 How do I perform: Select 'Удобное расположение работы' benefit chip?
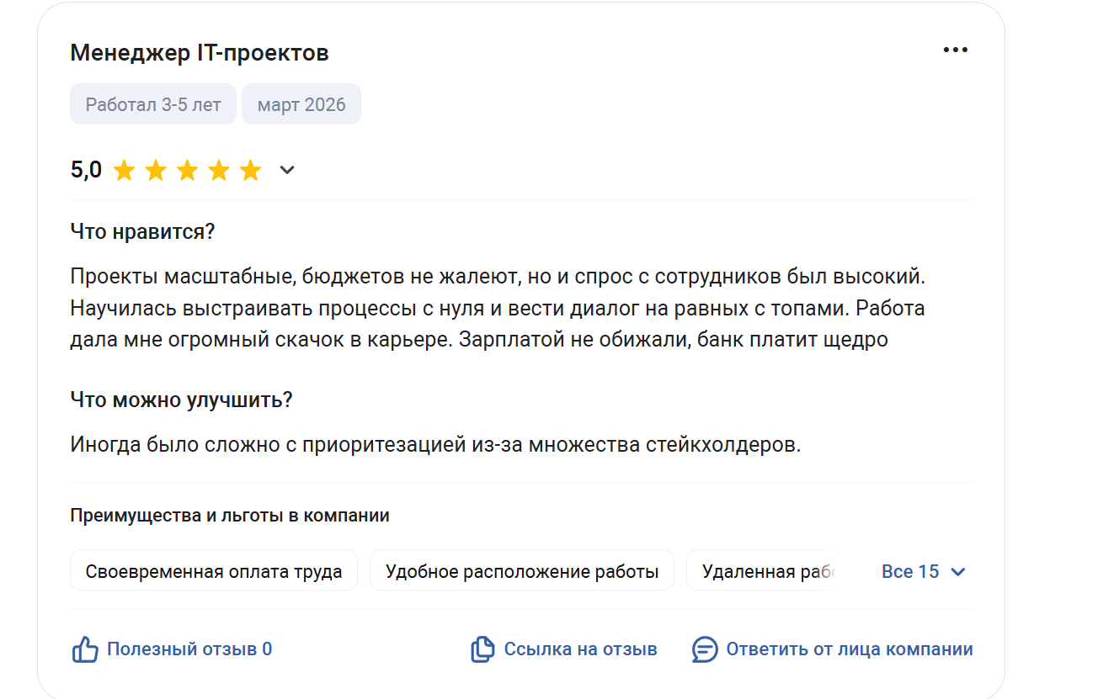tap(522, 572)
